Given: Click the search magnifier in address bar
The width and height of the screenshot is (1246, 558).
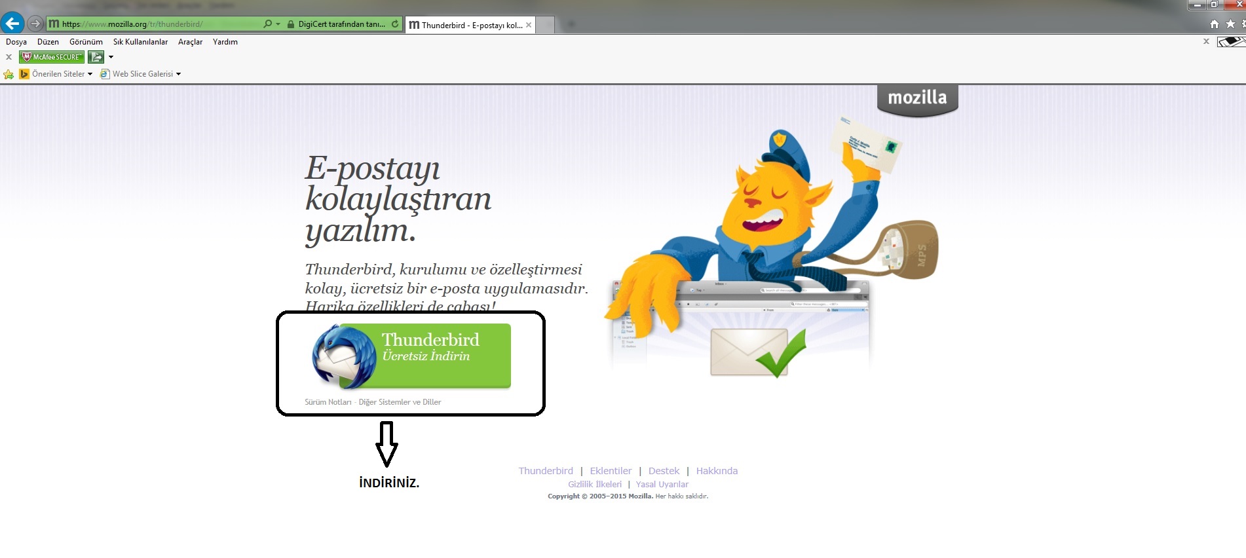Looking at the screenshot, I should pos(267,24).
